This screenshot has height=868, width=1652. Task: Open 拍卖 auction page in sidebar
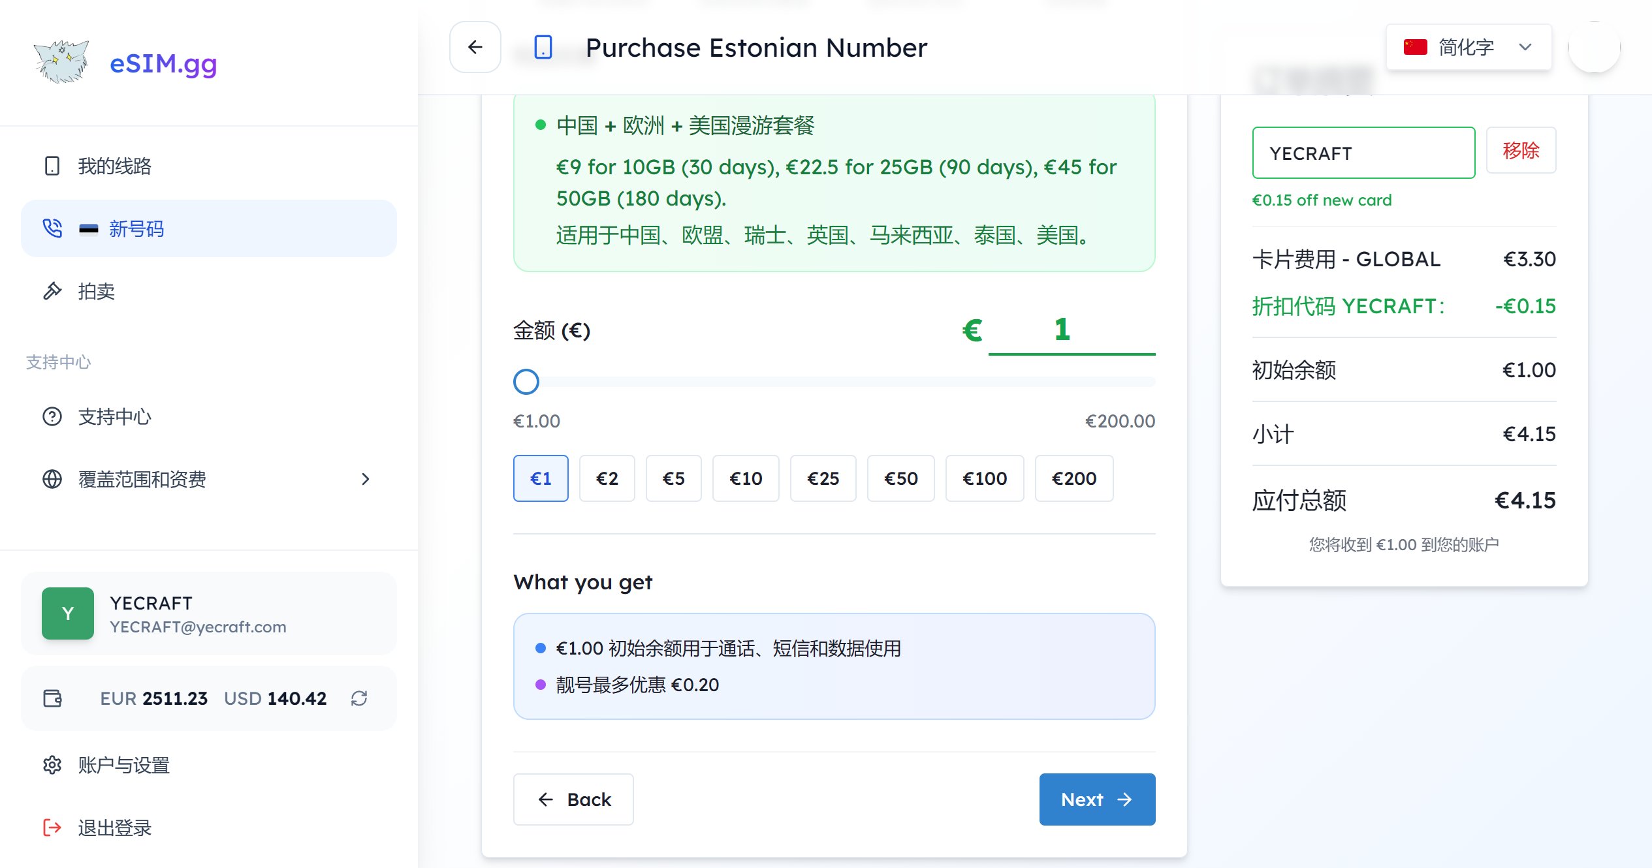pos(97,291)
